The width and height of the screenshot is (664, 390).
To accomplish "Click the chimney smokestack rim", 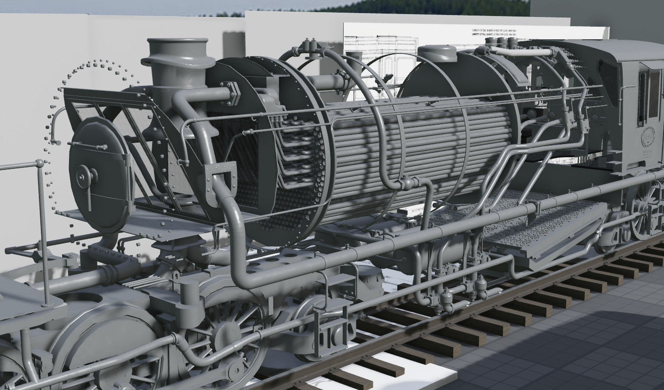I will 178,53.
